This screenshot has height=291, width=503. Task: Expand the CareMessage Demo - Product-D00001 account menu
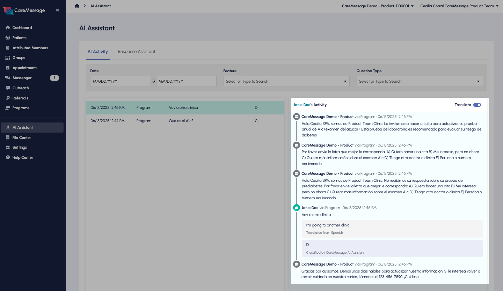[378, 6]
